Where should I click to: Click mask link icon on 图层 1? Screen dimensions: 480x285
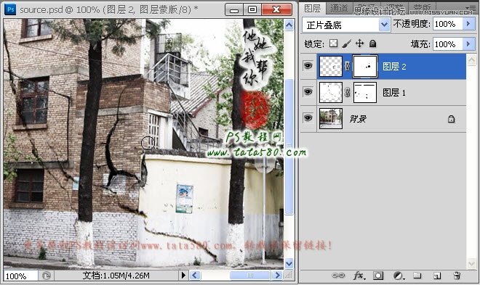[x=348, y=92]
